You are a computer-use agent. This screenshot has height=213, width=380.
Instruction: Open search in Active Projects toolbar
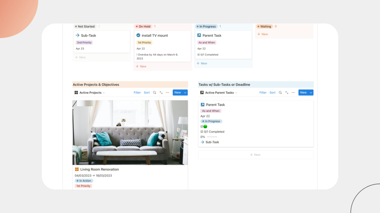pos(154,92)
